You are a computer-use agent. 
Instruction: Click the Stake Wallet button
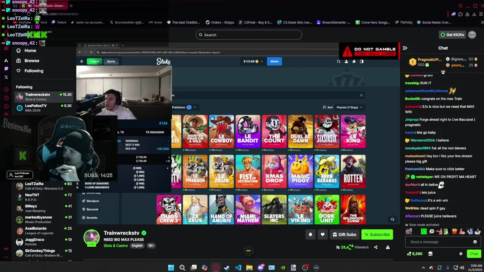coord(275,61)
